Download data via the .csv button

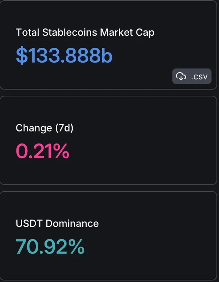pyautogui.click(x=192, y=76)
